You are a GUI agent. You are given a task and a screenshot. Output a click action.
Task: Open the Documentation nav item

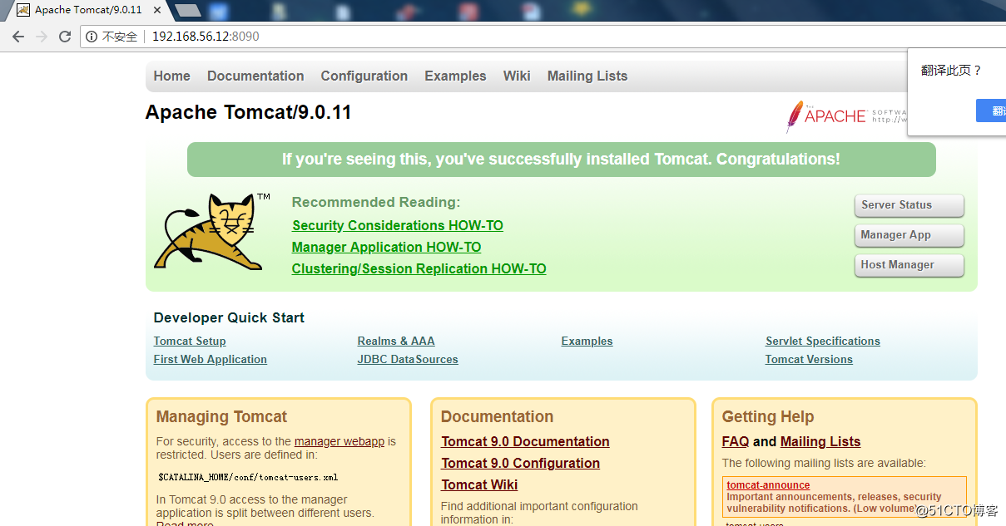click(255, 76)
